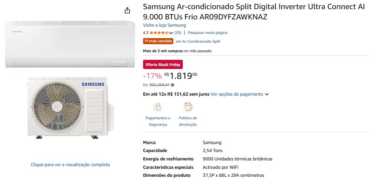
Task: Click the Oferta Black Friday badge
Action: coord(163,64)
